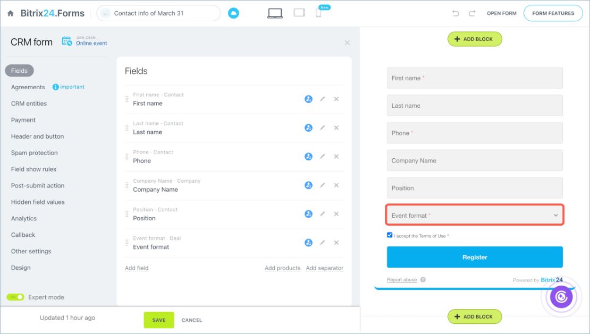Click the blue cloud publish icon
The width and height of the screenshot is (590, 334).
233,13
